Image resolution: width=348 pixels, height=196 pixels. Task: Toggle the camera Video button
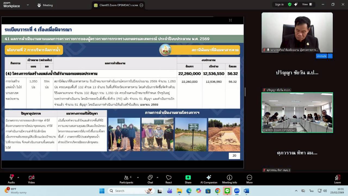(31, 179)
